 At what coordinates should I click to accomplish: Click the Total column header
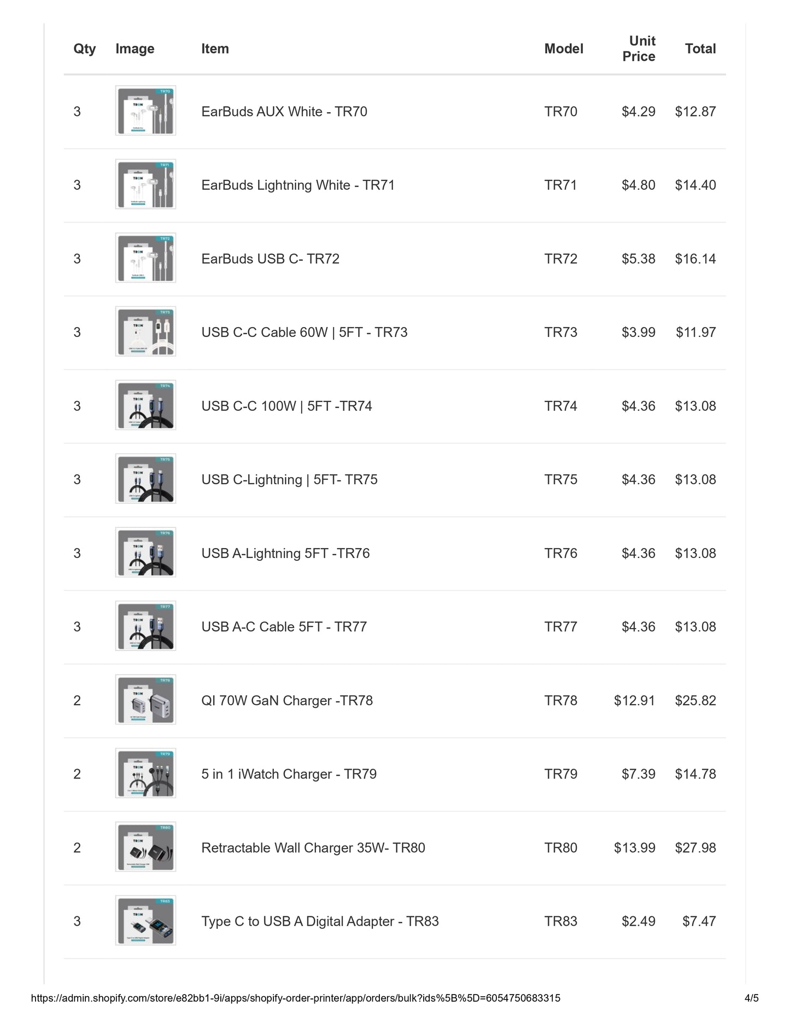(x=700, y=49)
